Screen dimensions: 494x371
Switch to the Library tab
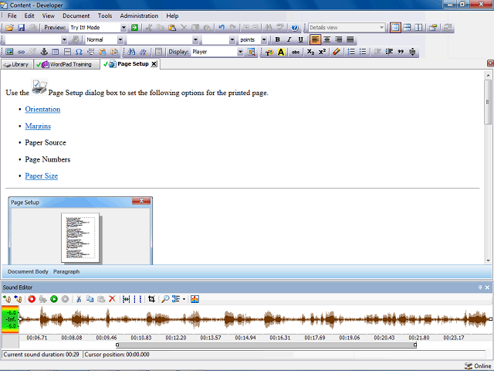[17, 64]
